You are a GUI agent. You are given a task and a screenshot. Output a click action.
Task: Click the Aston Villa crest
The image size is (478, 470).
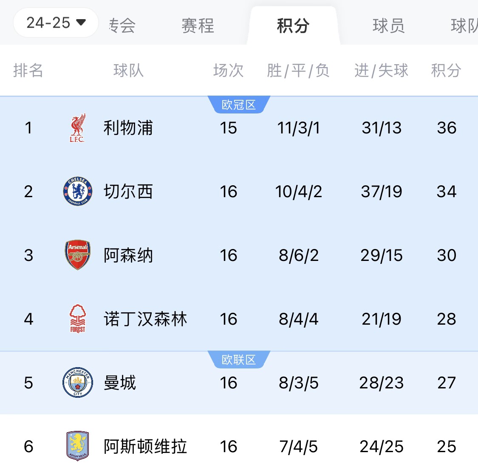point(77,446)
